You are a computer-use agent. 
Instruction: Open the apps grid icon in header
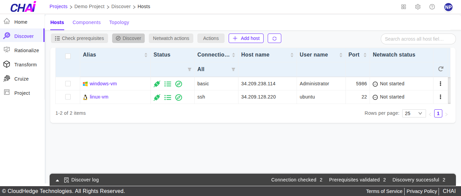coord(404,7)
